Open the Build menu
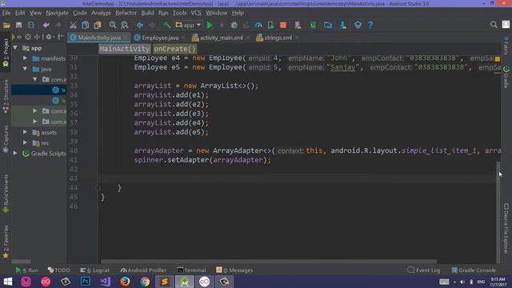Image resolution: width=512 pixels, height=288 pixels. (147, 13)
